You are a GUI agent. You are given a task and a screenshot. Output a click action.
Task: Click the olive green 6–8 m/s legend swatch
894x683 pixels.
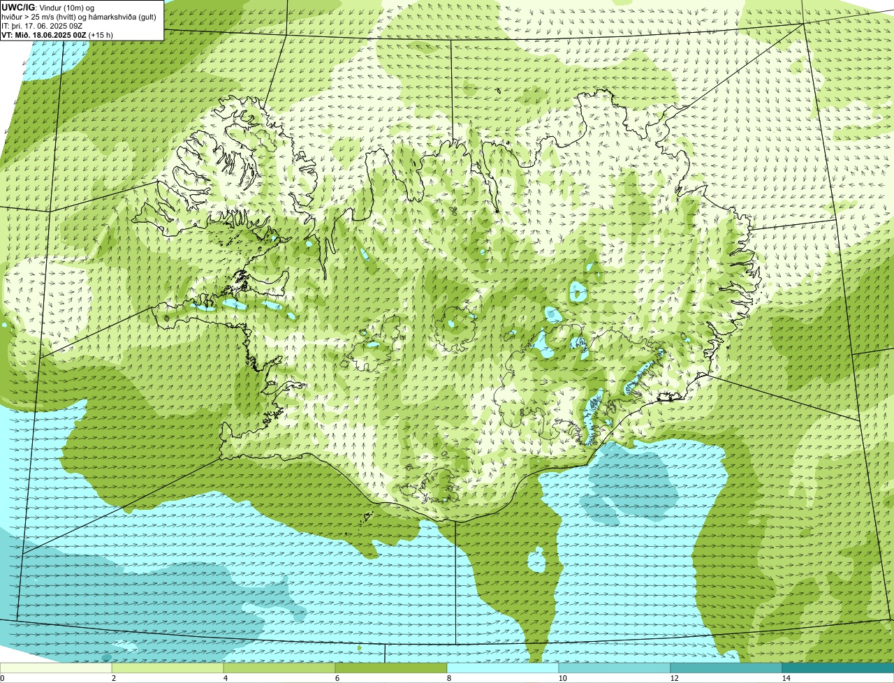391,668
